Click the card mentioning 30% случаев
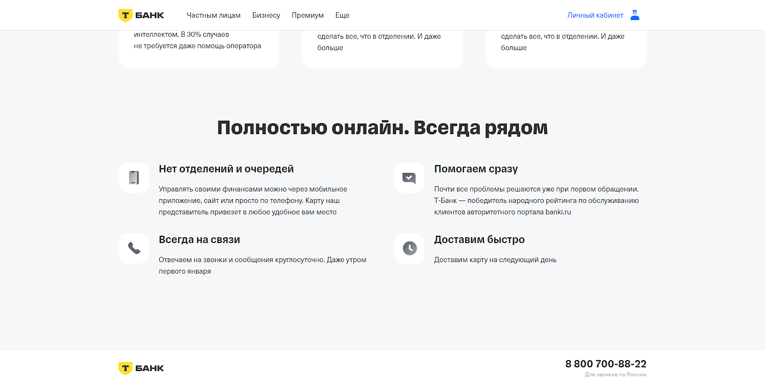765x382 pixels. pyautogui.click(x=198, y=48)
